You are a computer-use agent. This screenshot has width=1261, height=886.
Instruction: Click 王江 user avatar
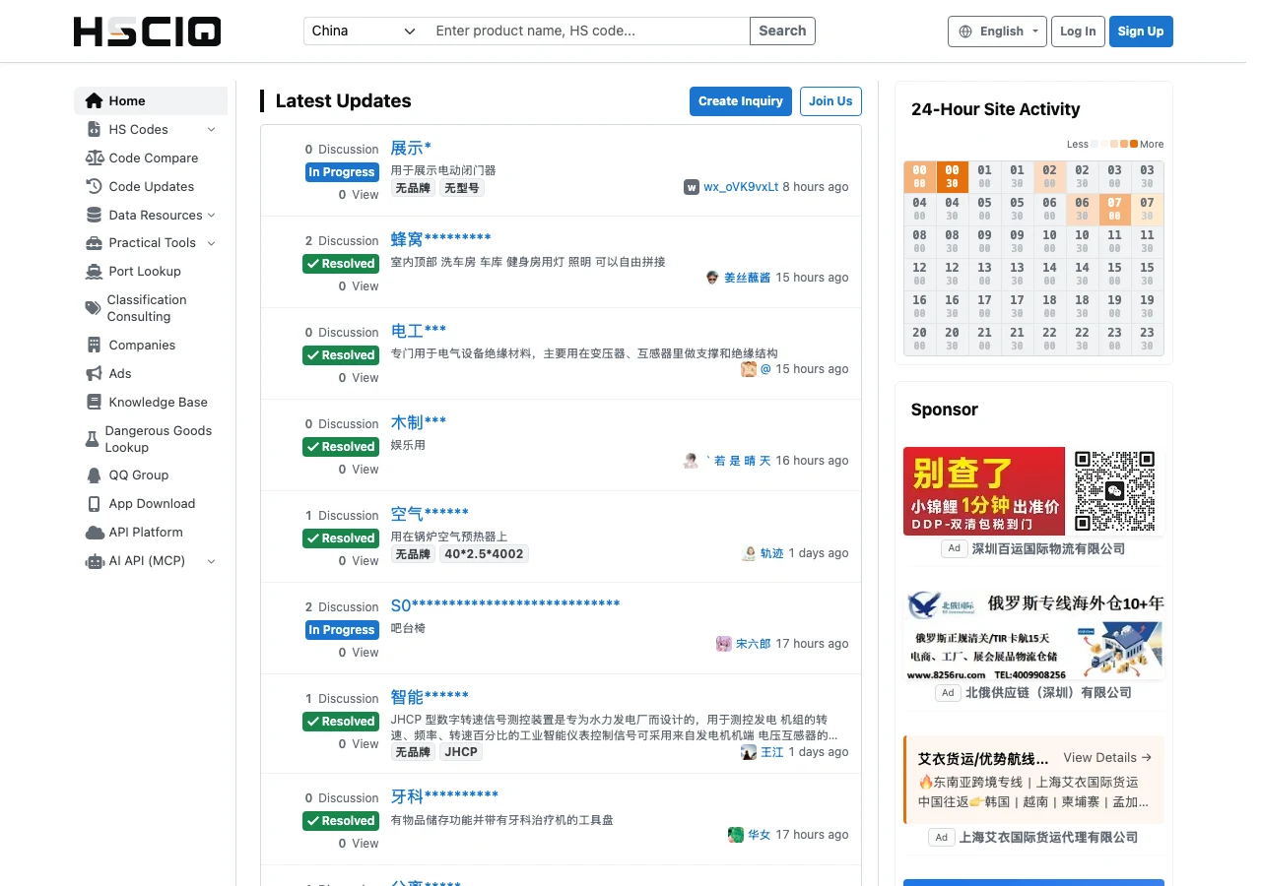[749, 752]
